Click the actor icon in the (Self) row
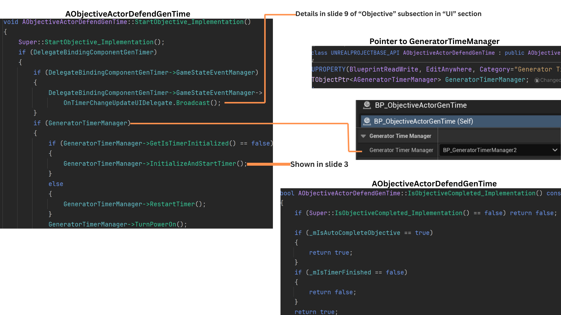The height and width of the screenshot is (315, 561). 367,121
